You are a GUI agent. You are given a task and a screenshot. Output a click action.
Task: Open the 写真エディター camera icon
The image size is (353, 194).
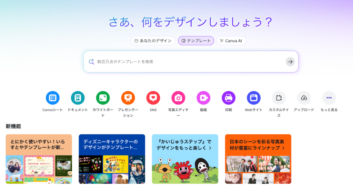[178, 98]
